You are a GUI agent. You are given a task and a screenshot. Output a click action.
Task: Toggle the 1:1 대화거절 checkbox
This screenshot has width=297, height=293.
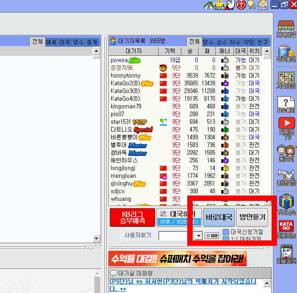(226, 238)
